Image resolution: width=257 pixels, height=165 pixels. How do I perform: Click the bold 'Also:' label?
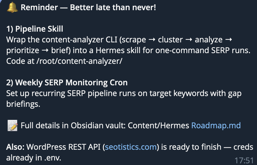(15, 147)
